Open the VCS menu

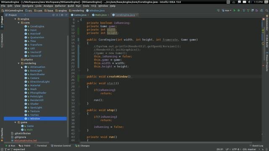click(x=93, y=6)
